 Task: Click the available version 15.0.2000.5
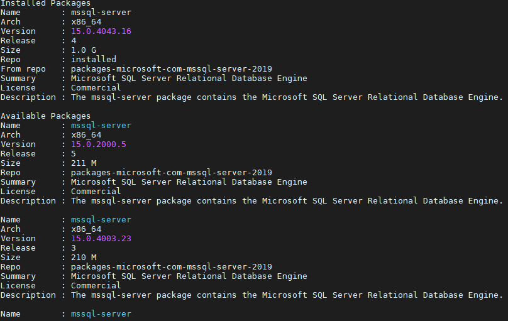(99, 144)
